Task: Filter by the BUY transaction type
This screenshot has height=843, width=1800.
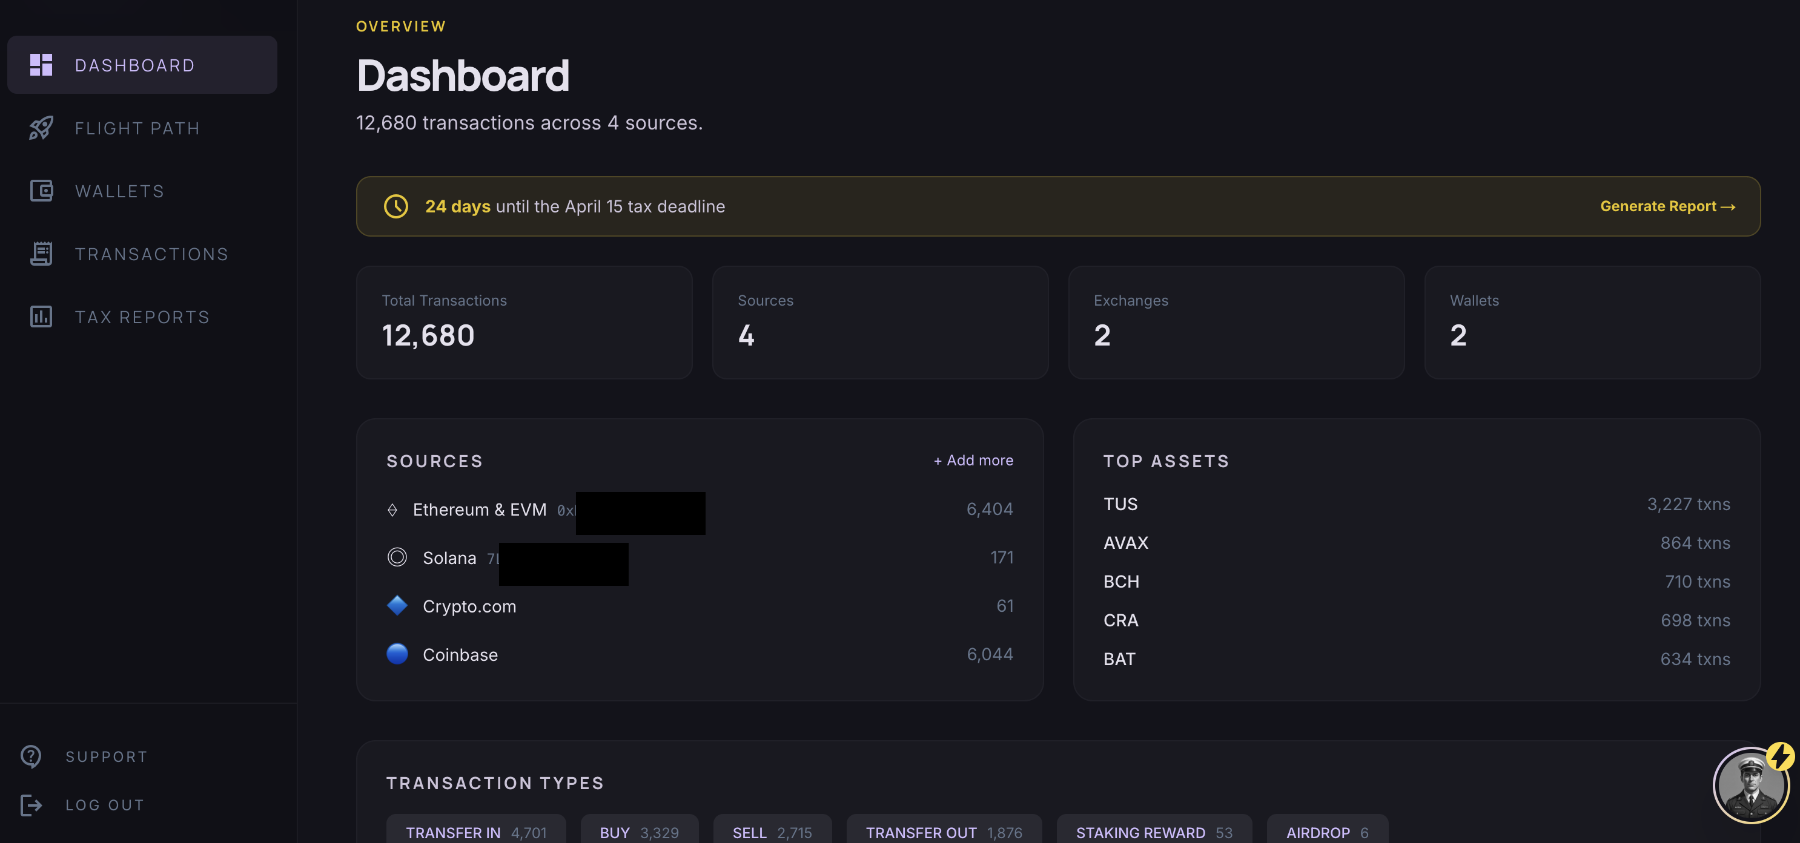Action: pyautogui.click(x=638, y=832)
